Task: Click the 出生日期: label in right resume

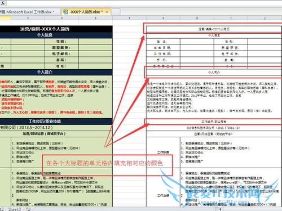Action: 163,48
